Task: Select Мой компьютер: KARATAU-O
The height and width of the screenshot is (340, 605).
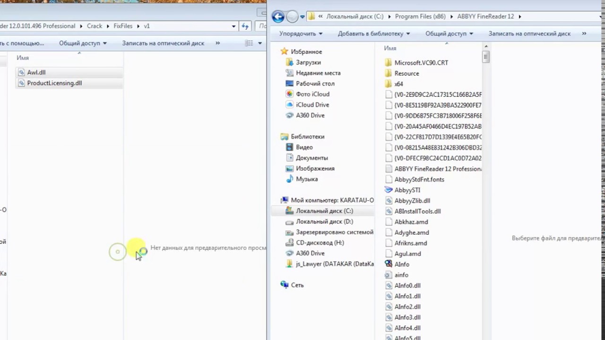Action: point(332,200)
